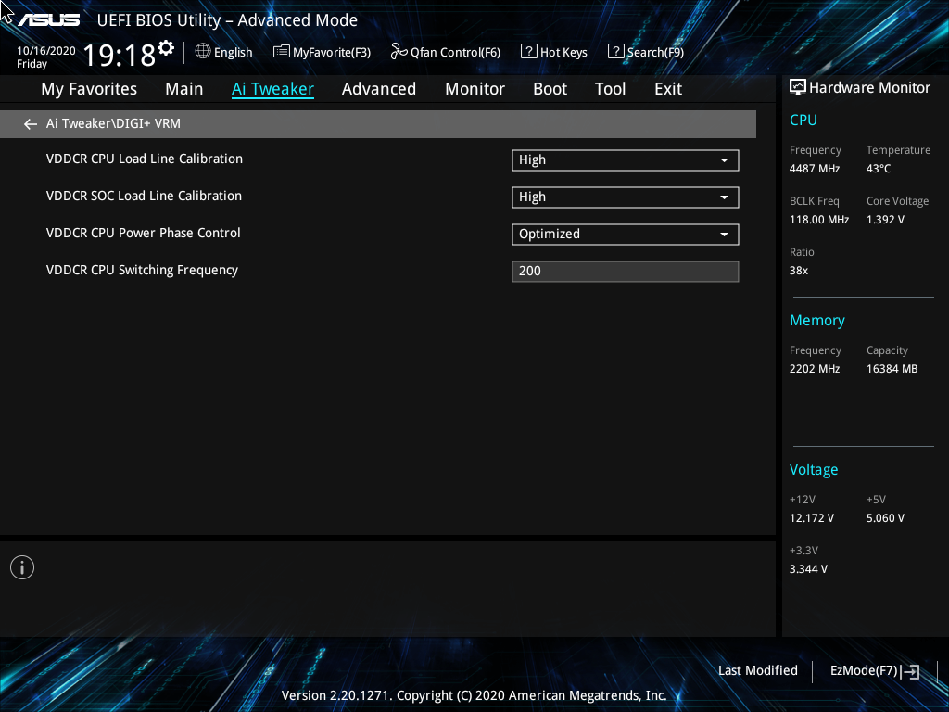Click the +5V reading 5.060 V
This screenshot has width=949, height=712.
click(885, 518)
